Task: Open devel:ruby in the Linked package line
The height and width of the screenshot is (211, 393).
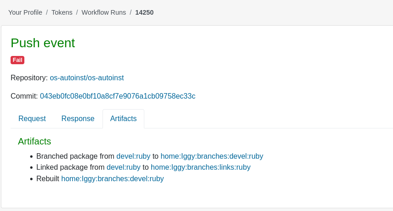Action: [124, 167]
